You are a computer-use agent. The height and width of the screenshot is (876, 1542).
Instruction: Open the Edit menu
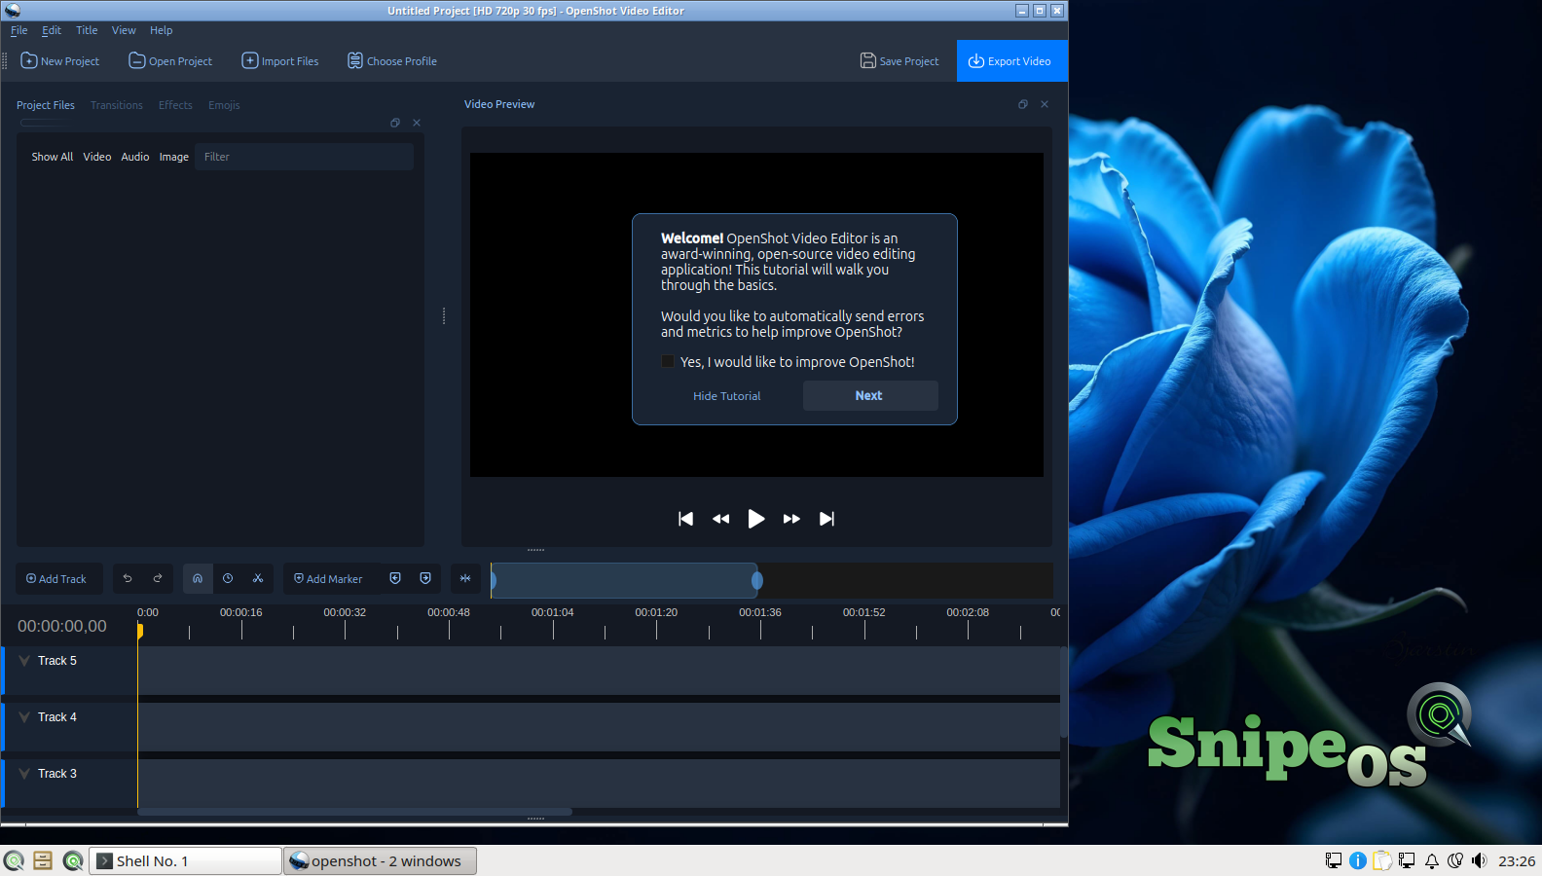click(52, 30)
